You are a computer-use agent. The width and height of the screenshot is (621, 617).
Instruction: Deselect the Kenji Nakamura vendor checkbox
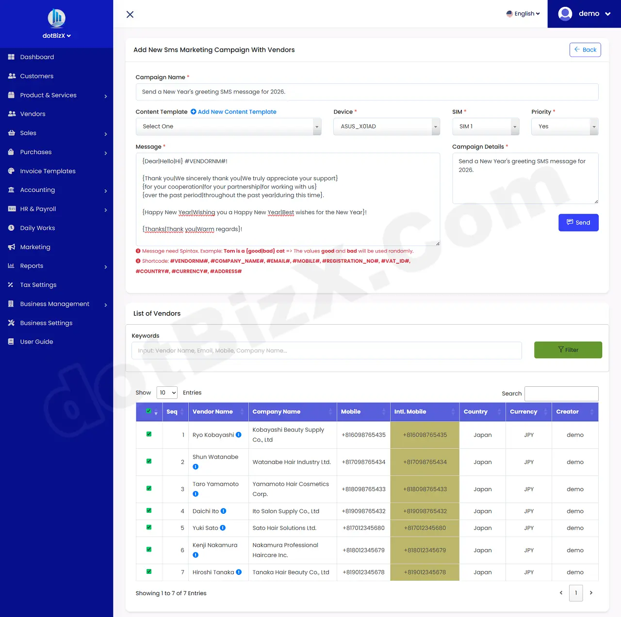pos(148,550)
